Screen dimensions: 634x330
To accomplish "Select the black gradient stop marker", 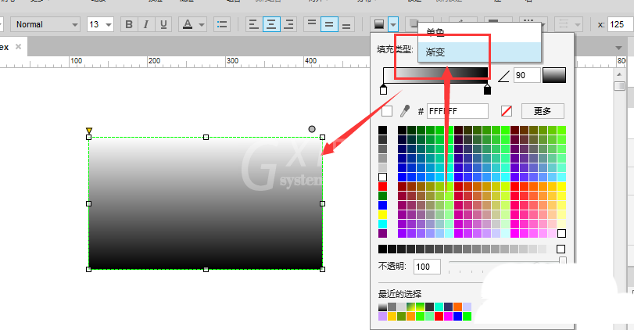I will coord(487,89).
